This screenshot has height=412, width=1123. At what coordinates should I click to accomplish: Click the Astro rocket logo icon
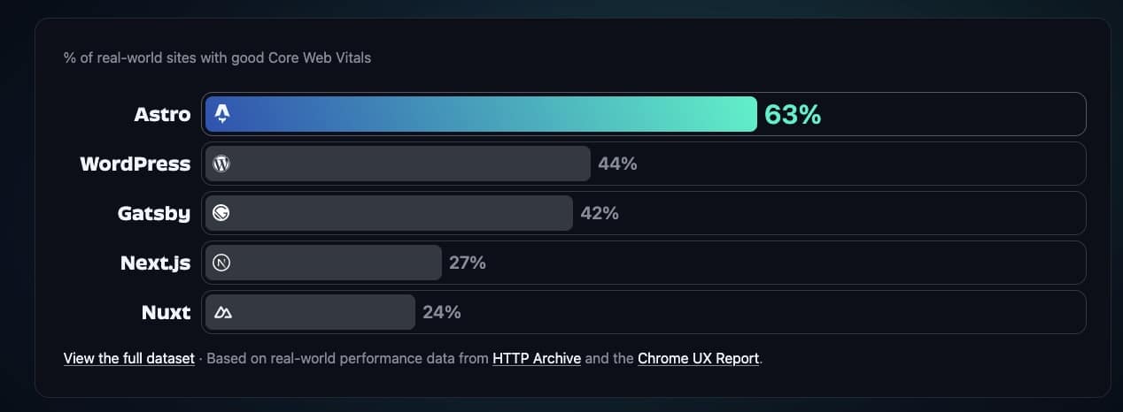tap(222, 114)
